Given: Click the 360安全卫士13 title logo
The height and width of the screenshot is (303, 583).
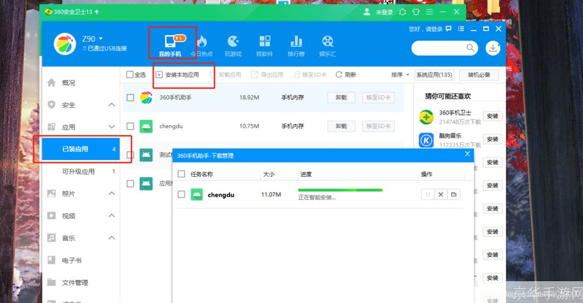Looking at the screenshot, I should (x=49, y=12).
